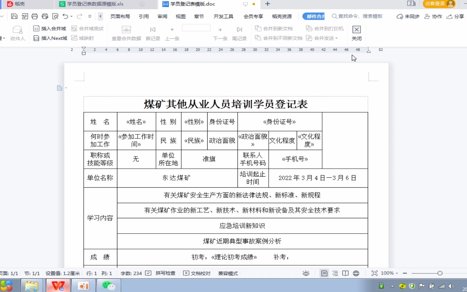Open the 协作 collaboration button
Screen dimensions: 467x292
(x=433, y=16)
